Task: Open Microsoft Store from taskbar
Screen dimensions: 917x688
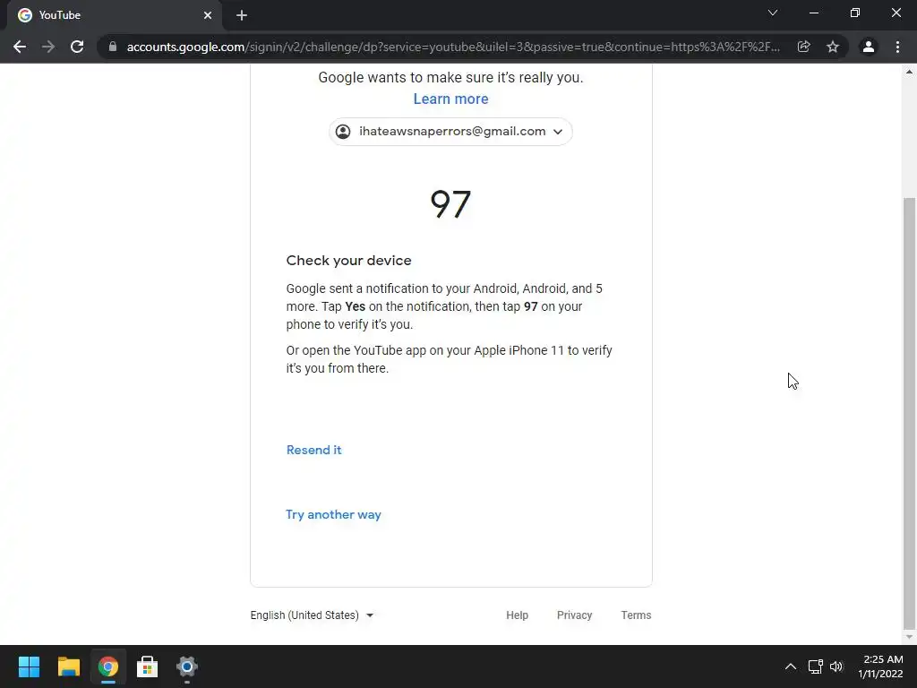Action: 148,666
